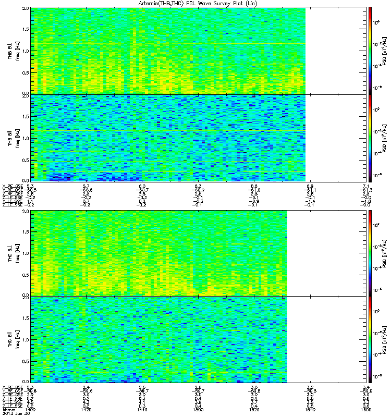This screenshot has height=417, width=391.
Task: Click the hhmm time axis label
Action: coord(9,410)
